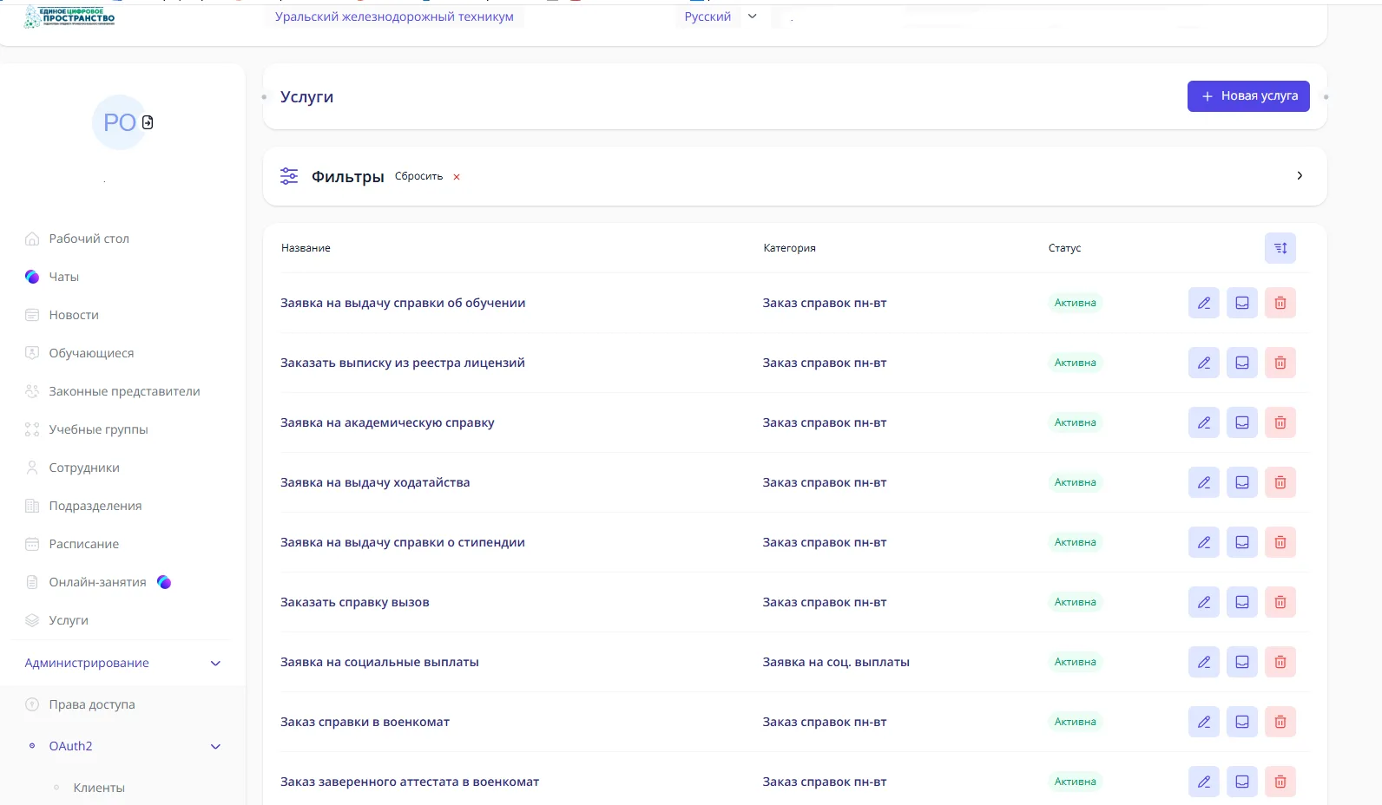The image size is (1382, 805).
Task: Edit the Заявка на выдачу справки об обучении service
Action: click(1203, 303)
